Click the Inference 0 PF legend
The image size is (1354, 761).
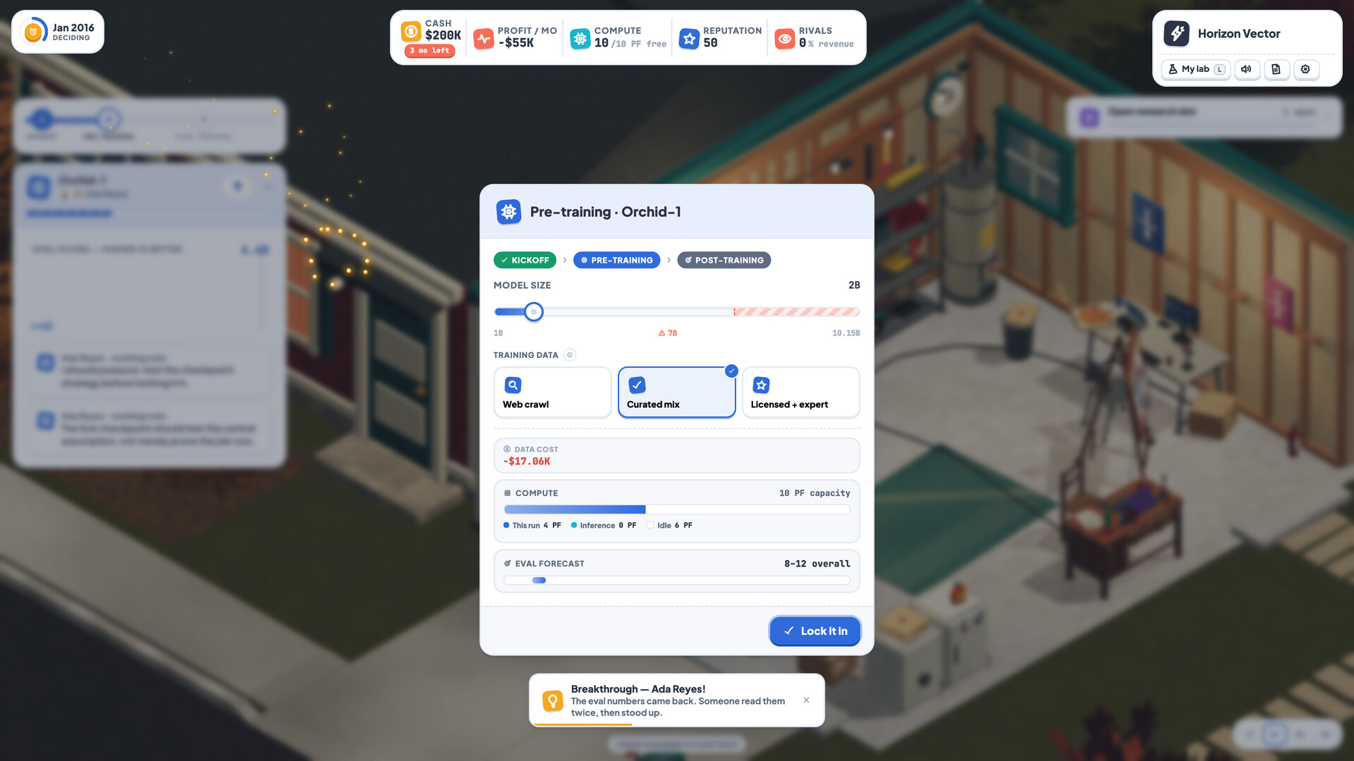pyautogui.click(x=604, y=526)
